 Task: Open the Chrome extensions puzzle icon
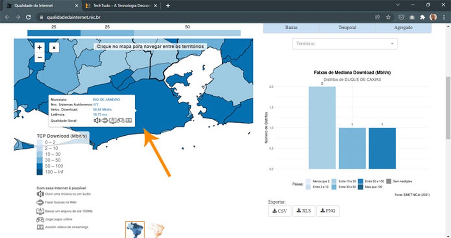(x=422, y=17)
